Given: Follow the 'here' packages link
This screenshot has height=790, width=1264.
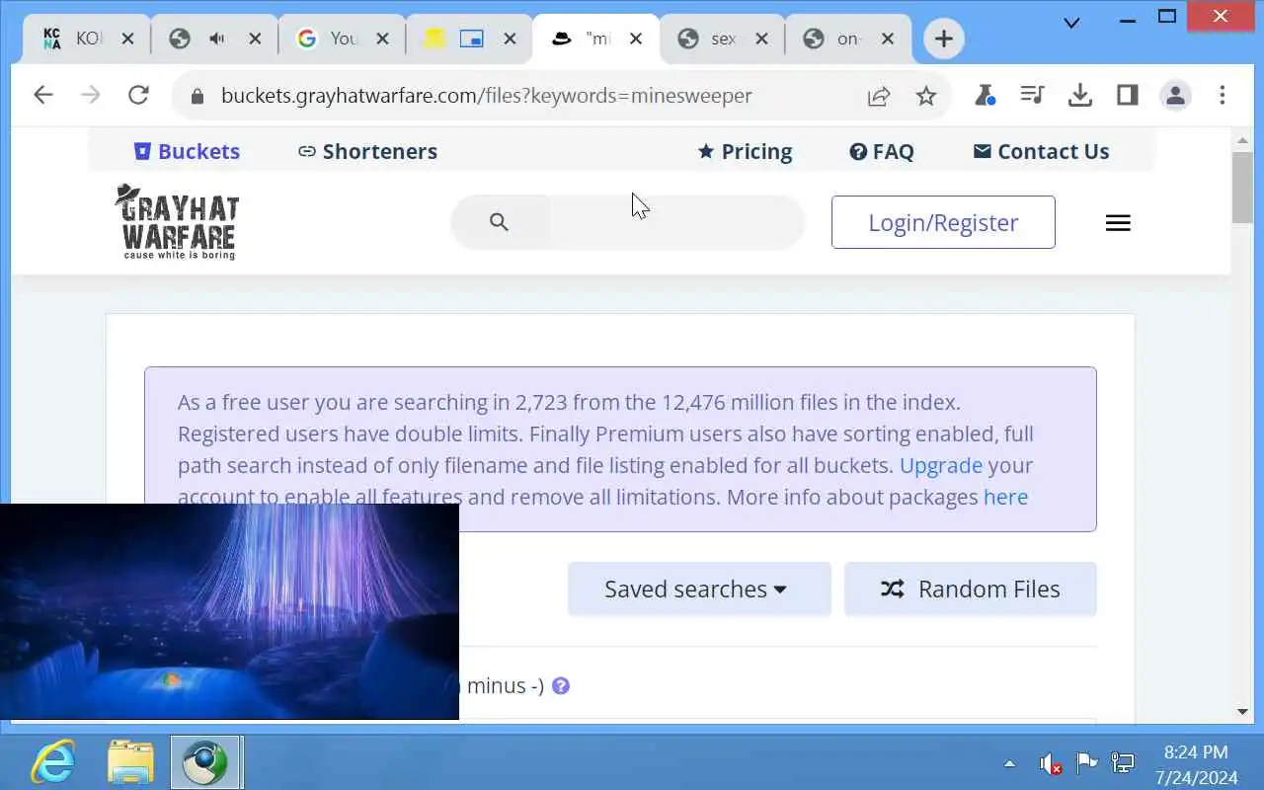Looking at the screenshot, I should pos(1005,497).
